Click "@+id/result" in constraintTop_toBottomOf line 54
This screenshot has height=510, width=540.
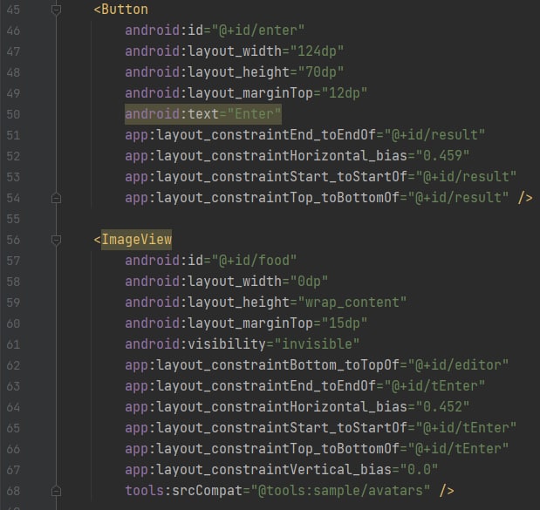(x=458, y=198)
